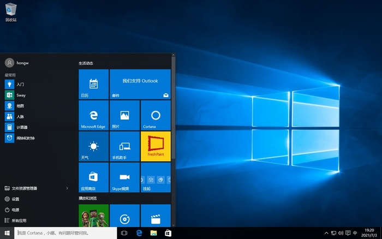Open the Recycle Bin desktop icon
The width and height of the screenshot is (382, 239).
click(x=11, y=12)
